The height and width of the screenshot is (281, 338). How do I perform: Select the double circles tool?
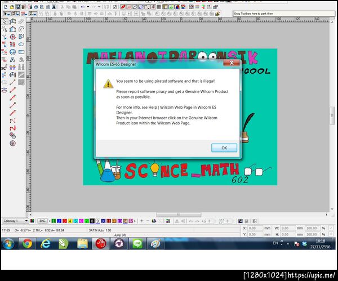click(x=13, y=136)
